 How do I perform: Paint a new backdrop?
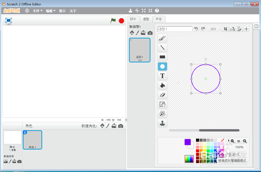coord(10,161)
